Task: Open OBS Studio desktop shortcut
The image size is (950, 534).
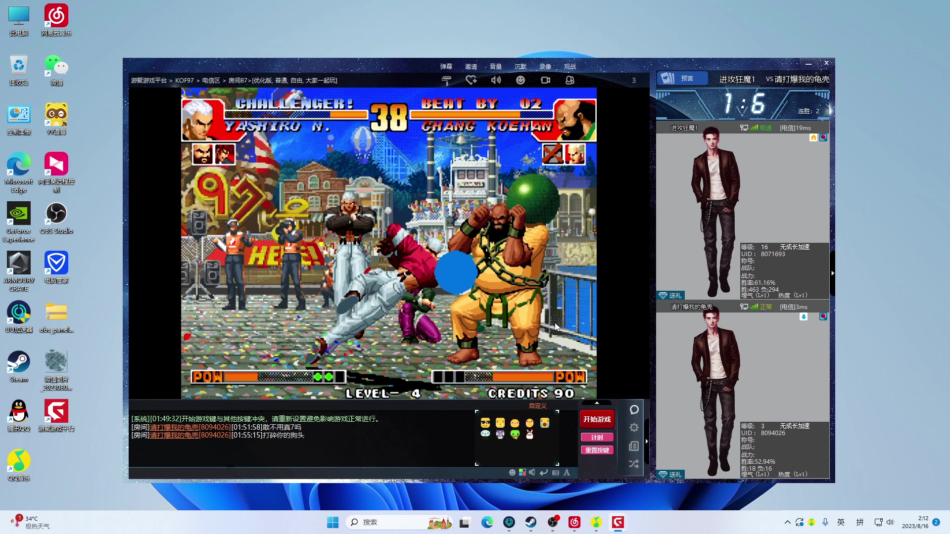Action: pos(56,218)
